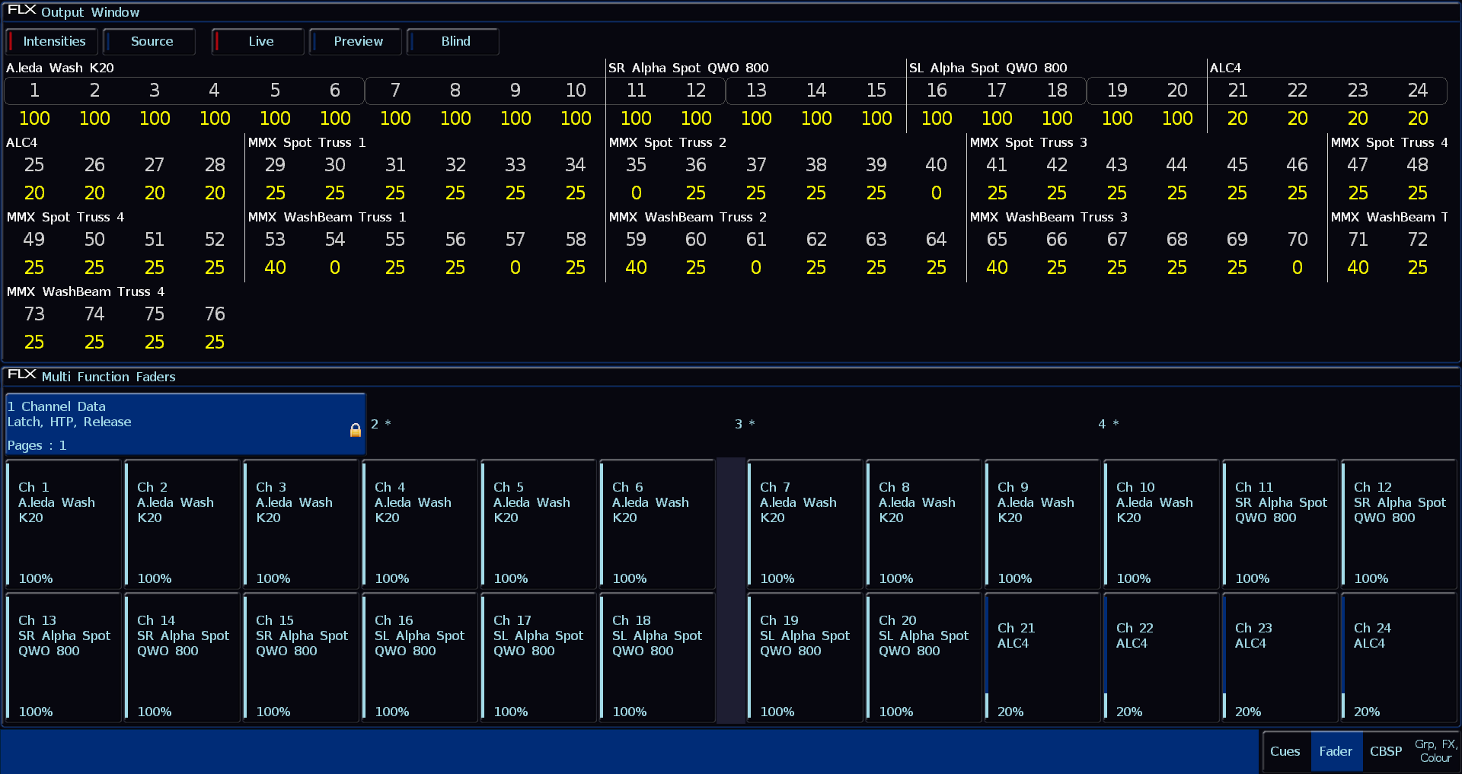
Task: Click the SR Alpha Spot QWO 800 group label
Action: (x=688, y=68)
